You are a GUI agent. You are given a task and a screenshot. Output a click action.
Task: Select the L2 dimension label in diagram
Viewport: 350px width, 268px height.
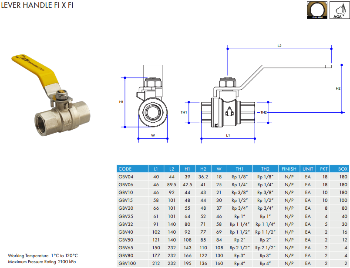tap(279, 46)
